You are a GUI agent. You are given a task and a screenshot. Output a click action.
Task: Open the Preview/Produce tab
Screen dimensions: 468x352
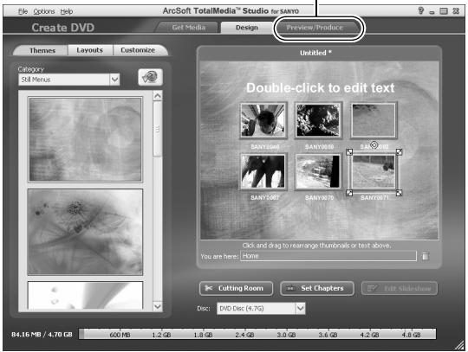pyautogui.click(x=315, y=28)
